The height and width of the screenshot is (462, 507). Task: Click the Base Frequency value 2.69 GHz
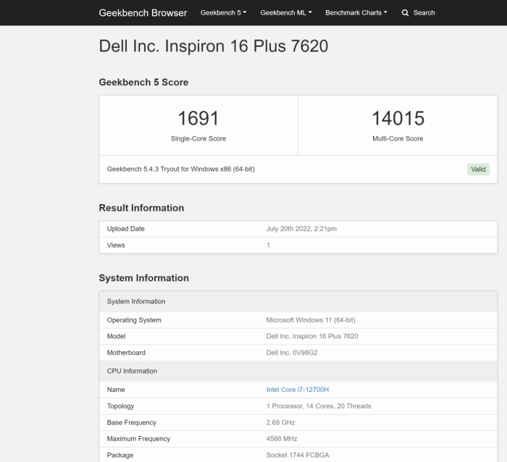pyautogui.click(x=281, y=422)
